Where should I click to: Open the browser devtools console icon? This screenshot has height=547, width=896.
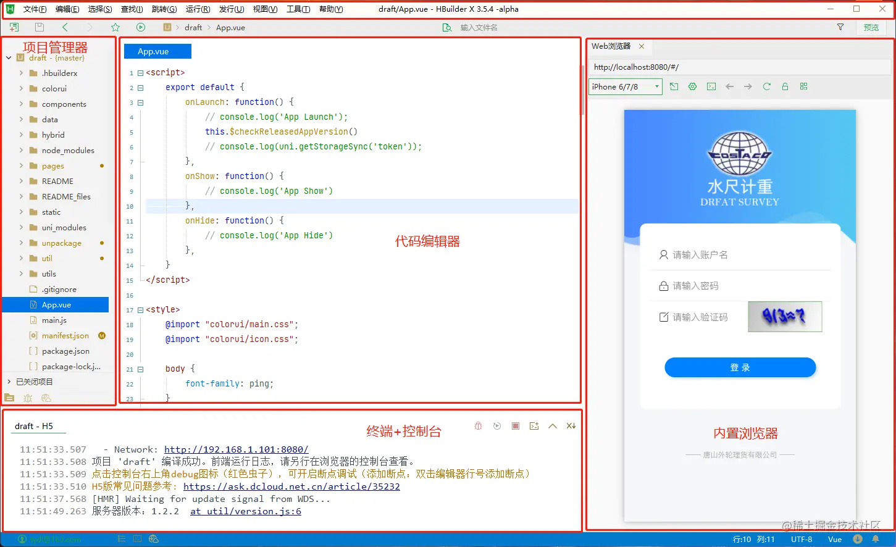pyautogui.click(x=711, y=86)
